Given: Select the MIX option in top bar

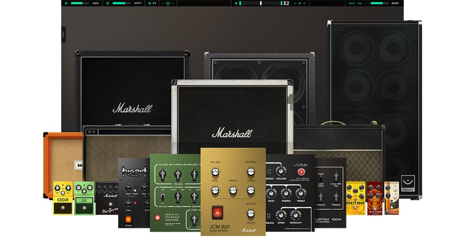Looking at the screenshot, I should (x=360, y=3).
